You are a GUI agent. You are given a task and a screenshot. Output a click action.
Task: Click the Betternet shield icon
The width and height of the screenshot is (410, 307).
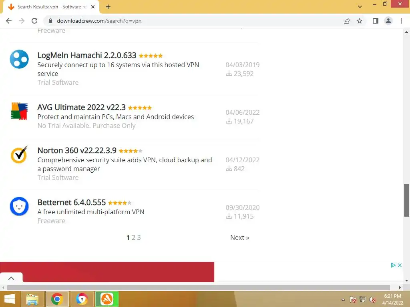[19, 206]
